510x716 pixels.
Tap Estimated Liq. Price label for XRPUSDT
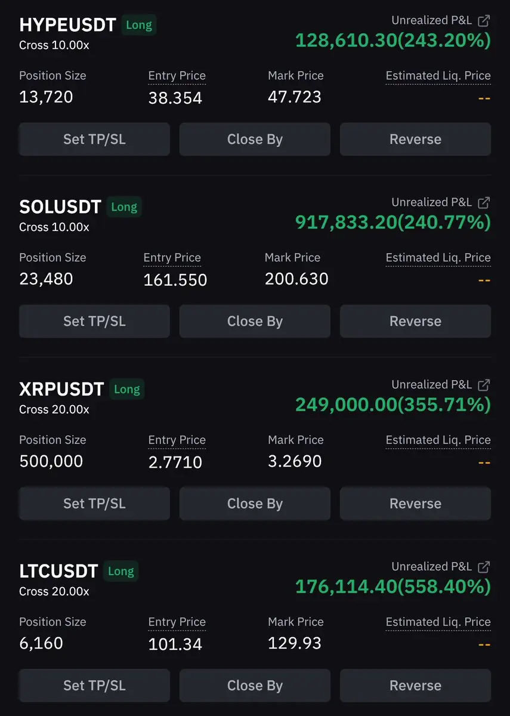click(438, 440)
